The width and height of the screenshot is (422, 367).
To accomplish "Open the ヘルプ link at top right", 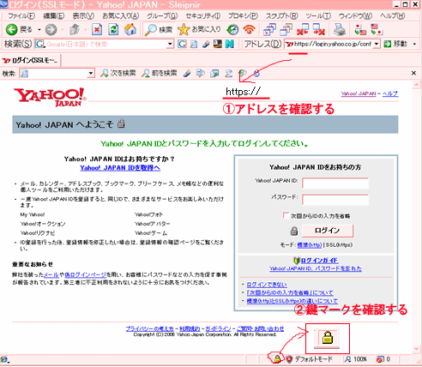I will (390, 93).
